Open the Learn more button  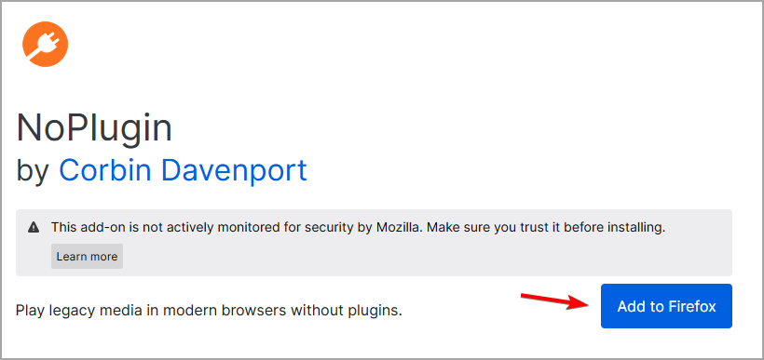(x=88, y=257)
